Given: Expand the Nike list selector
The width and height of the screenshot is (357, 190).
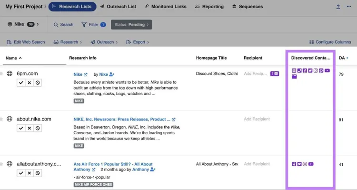Looking at the screenshot, I should pos(23,24).
